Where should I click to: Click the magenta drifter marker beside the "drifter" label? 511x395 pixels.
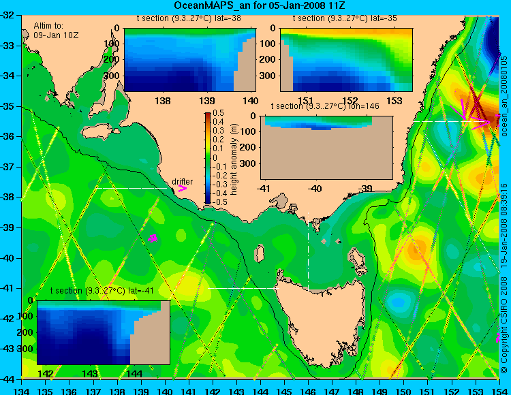click(x=183, y=189)
